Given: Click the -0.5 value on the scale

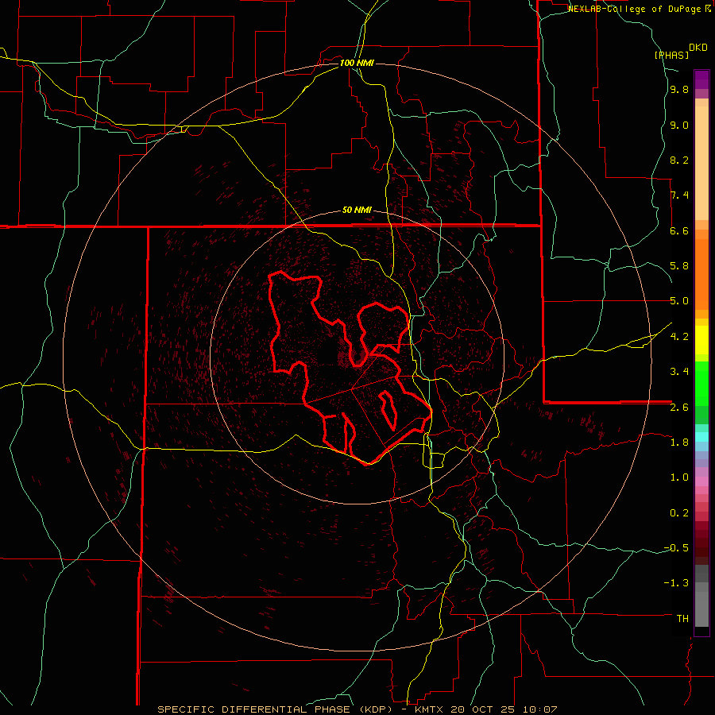Looking at the screenshot, I should point(676,548).
